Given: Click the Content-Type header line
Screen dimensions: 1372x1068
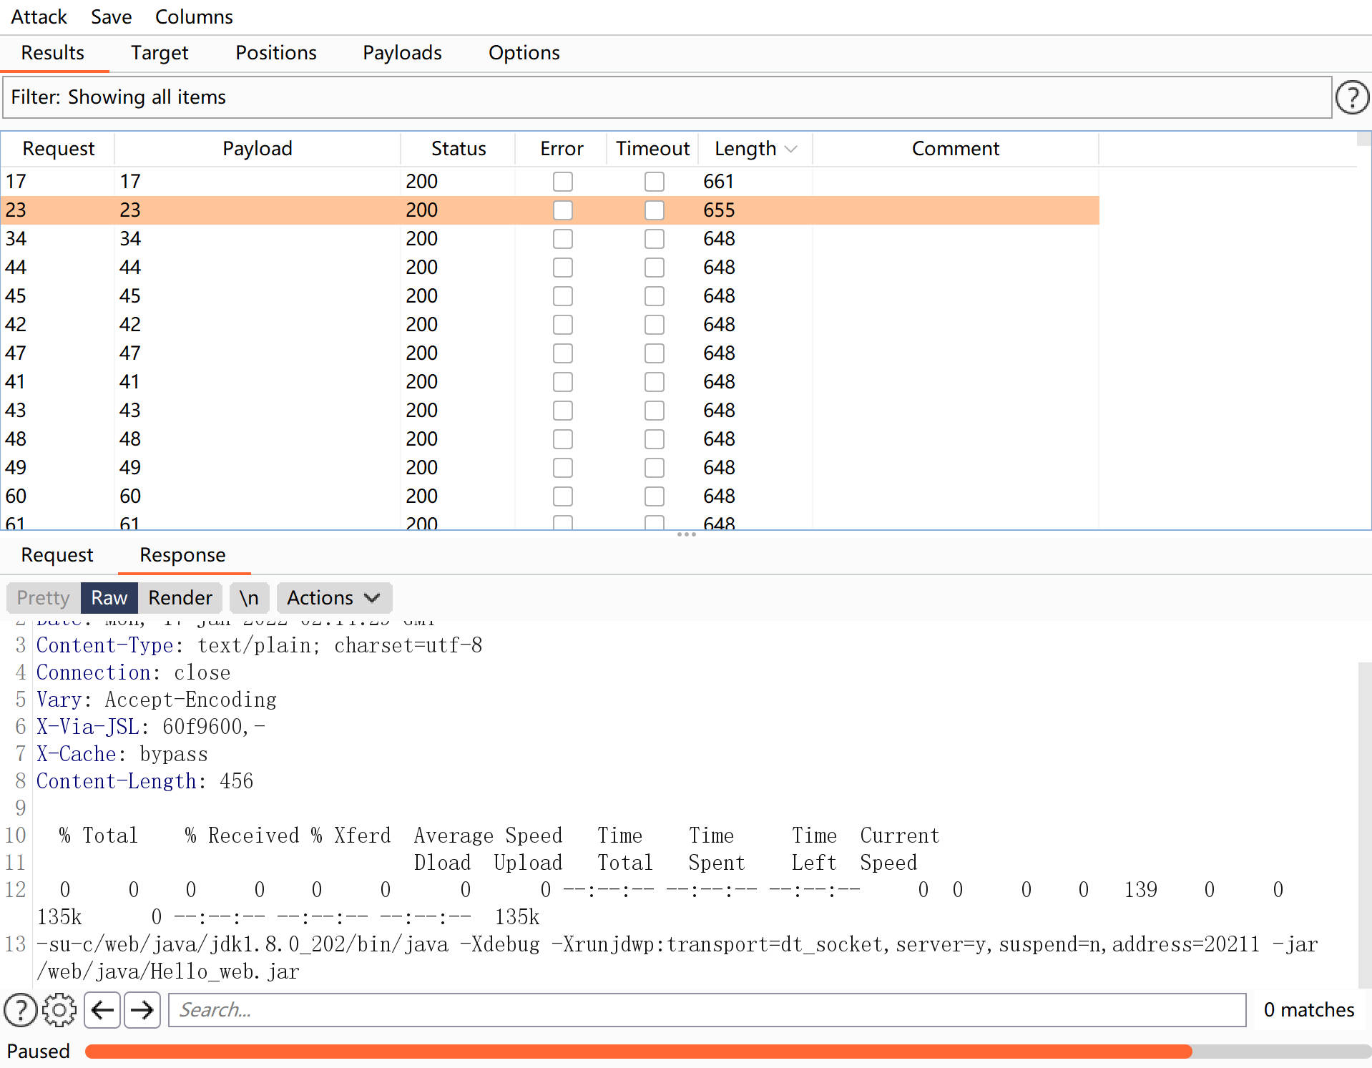Looking at the screenshot, I should [x=259, y=645].
